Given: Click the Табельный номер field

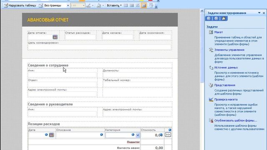Looking at the screenshot, I should coord(137,84).
